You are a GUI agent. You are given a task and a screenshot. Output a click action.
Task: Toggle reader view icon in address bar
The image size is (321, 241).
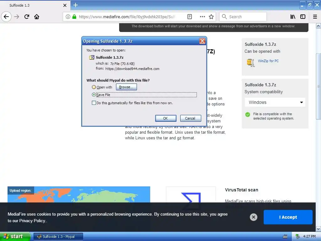(x=190, y=17)
